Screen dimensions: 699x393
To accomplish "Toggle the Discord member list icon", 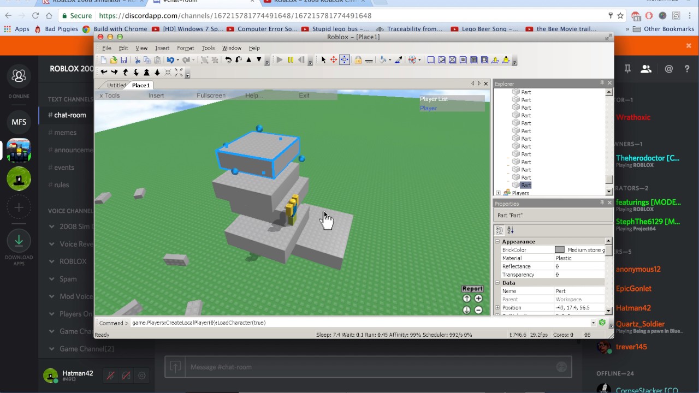I will pos(646,69).
